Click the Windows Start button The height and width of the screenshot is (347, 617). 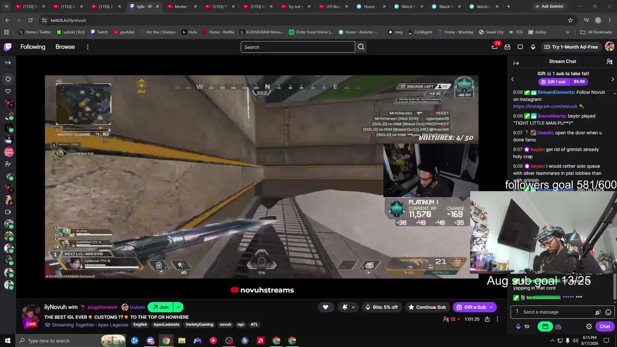(x=8, y=341)
